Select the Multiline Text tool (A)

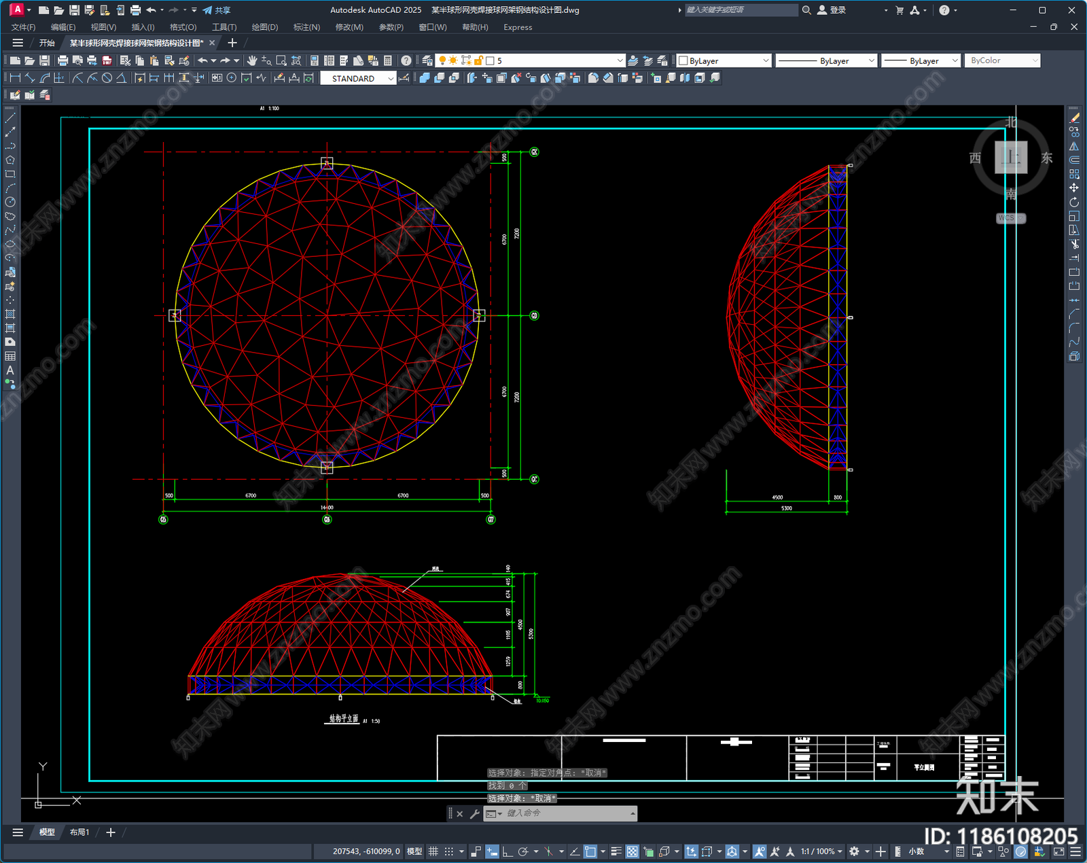click(10, 370)
